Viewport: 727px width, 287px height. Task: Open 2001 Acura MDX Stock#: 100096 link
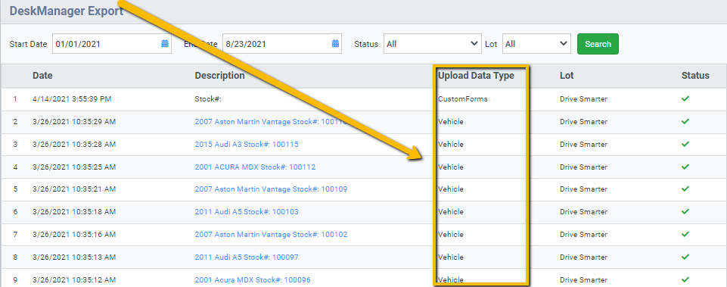click(x=253, y=279)
